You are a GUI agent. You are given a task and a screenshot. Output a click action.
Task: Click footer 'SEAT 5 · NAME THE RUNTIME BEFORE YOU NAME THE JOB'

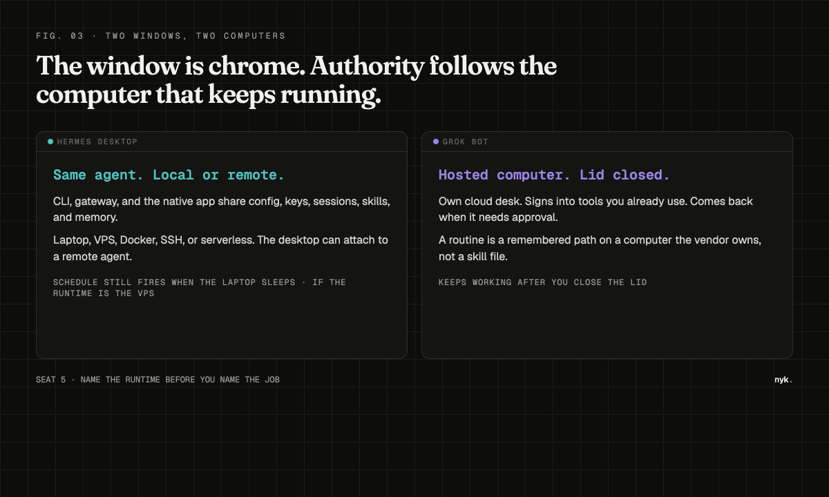(158, 380)
